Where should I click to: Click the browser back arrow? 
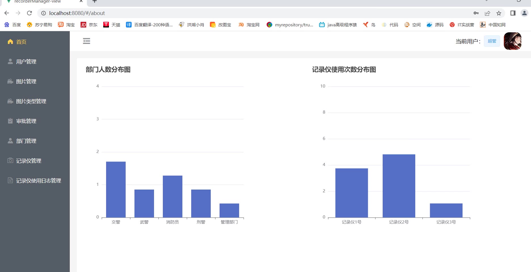(7, 13)
